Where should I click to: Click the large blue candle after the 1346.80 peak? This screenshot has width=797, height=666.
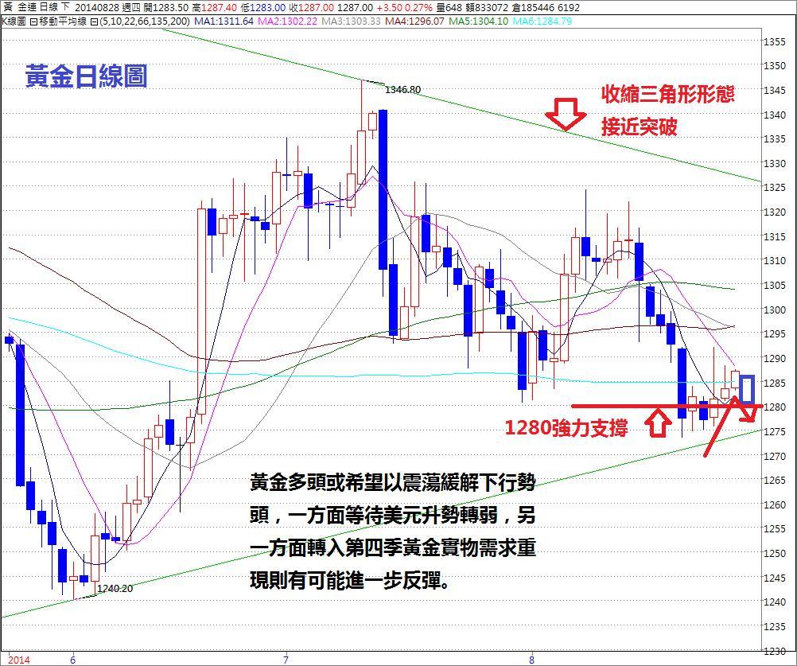(383, 189)
